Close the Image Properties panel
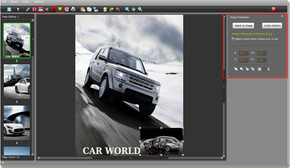The height and width of the screenshot is (168, 290). point(282,16)
